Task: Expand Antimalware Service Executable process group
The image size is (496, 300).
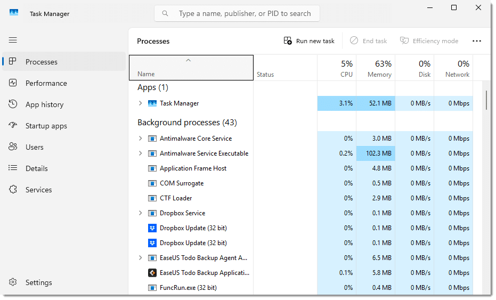Action: click(x=141, y=153)
